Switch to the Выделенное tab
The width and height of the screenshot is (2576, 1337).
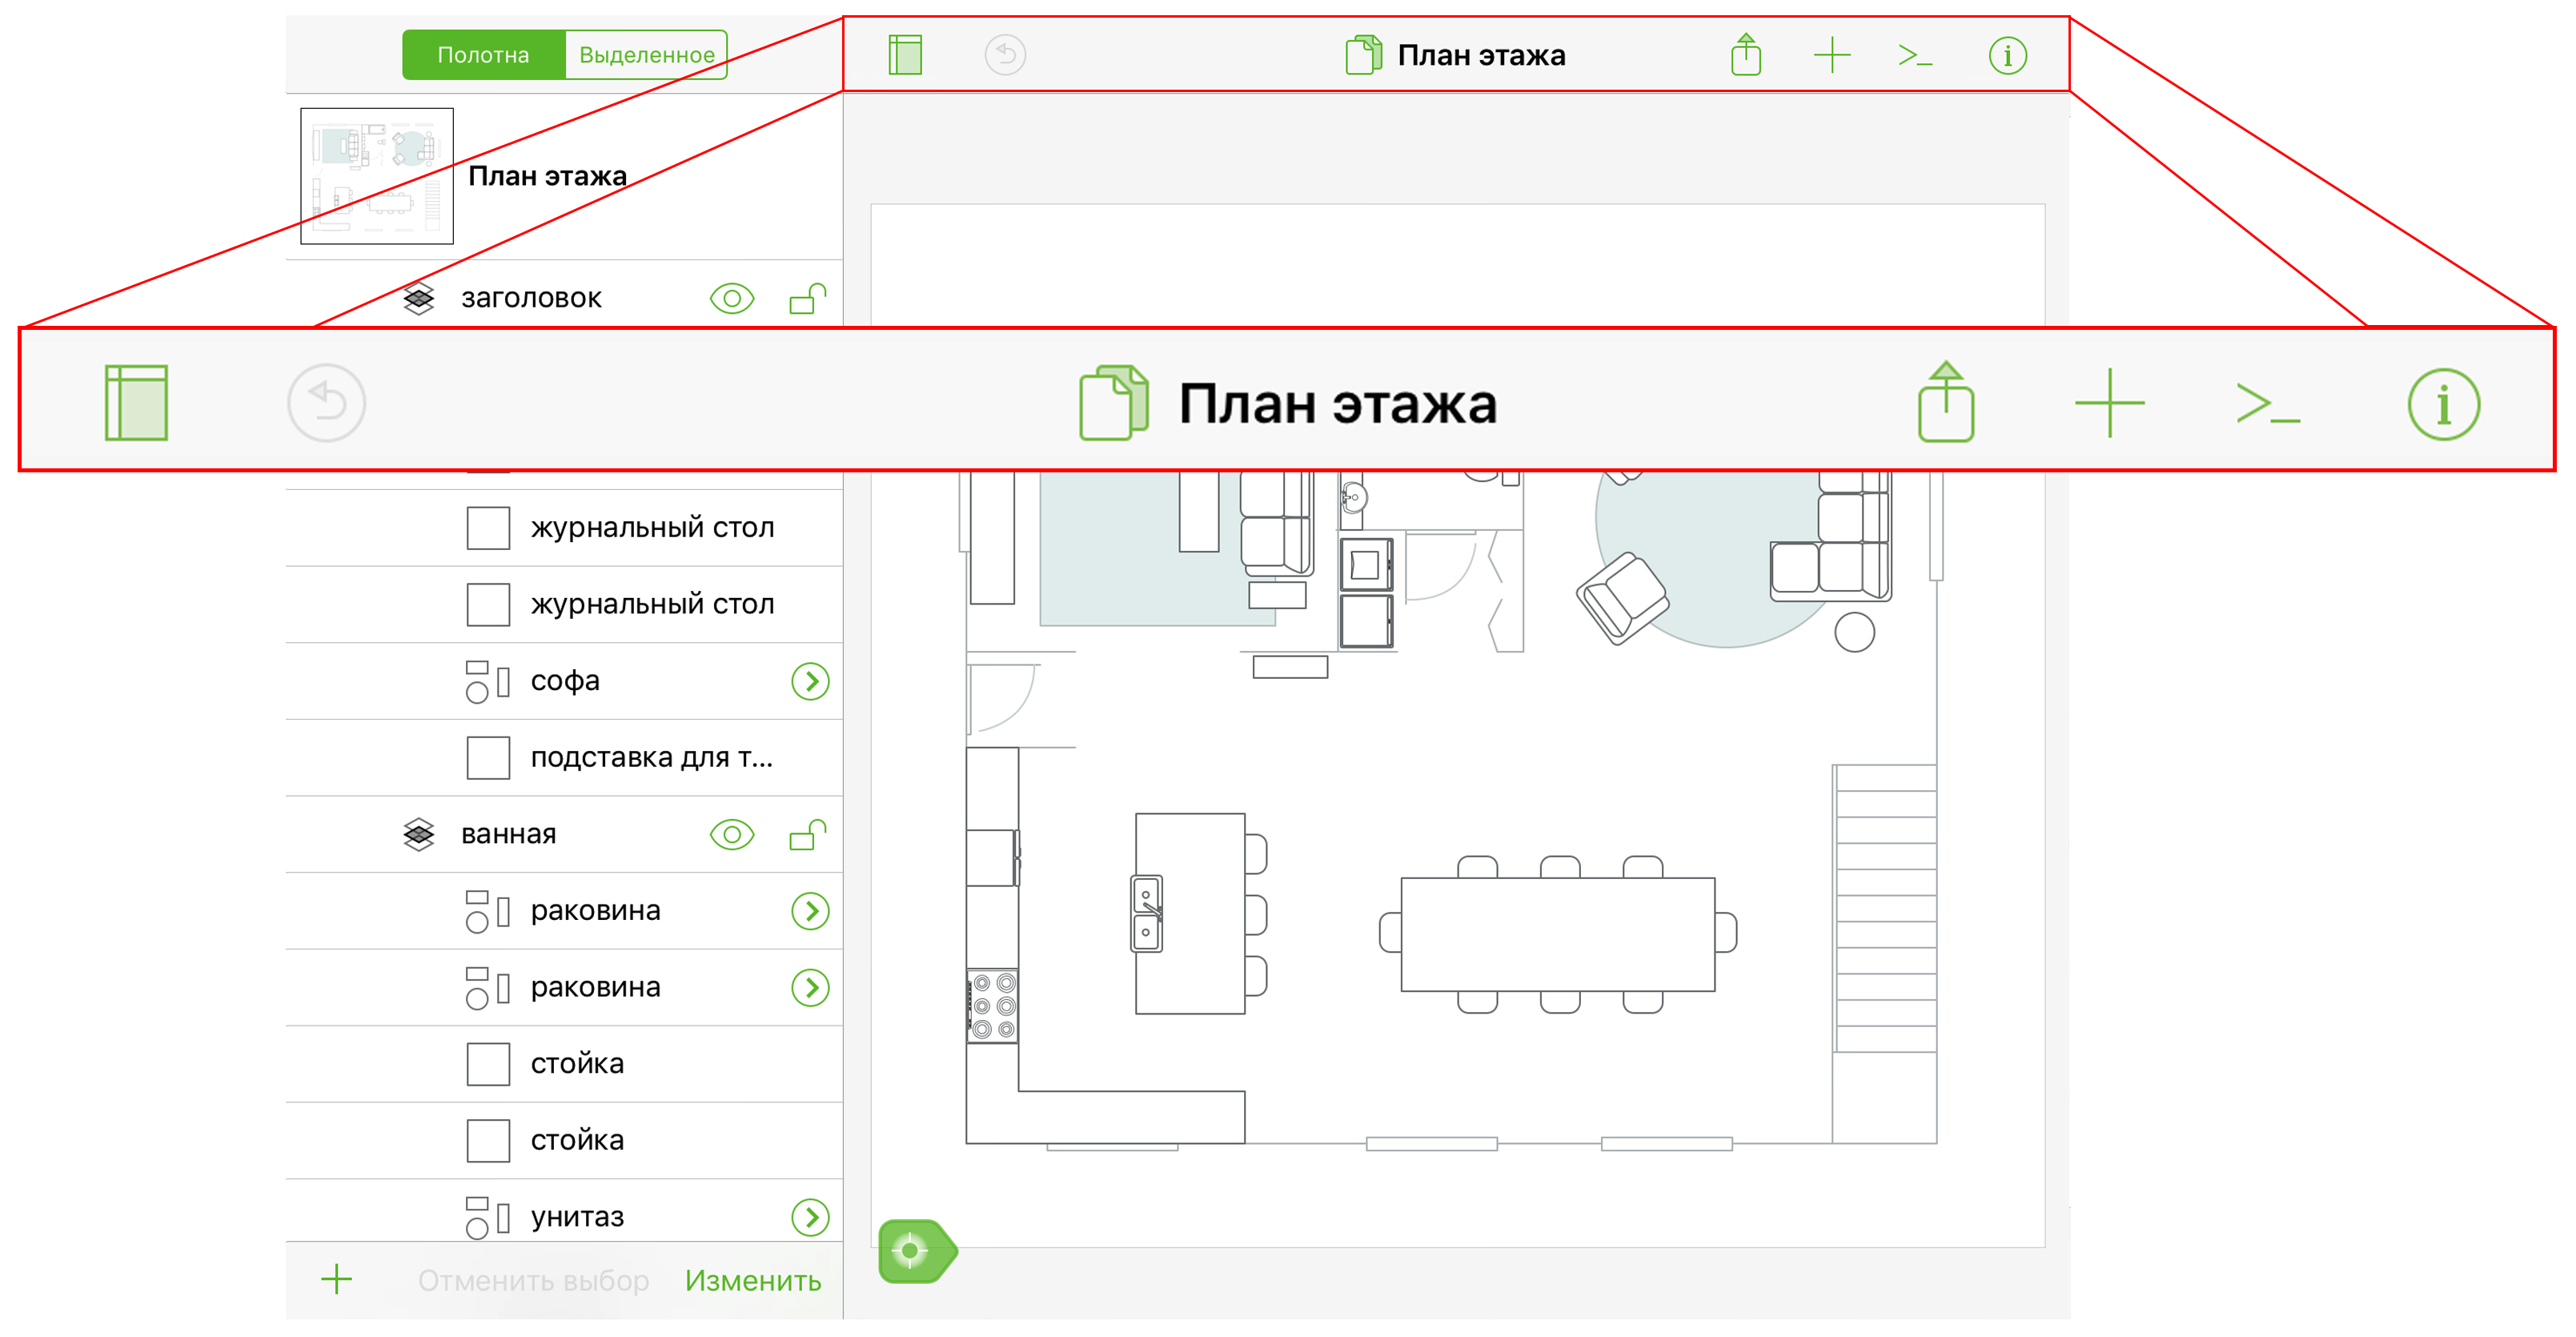[647, 55]
